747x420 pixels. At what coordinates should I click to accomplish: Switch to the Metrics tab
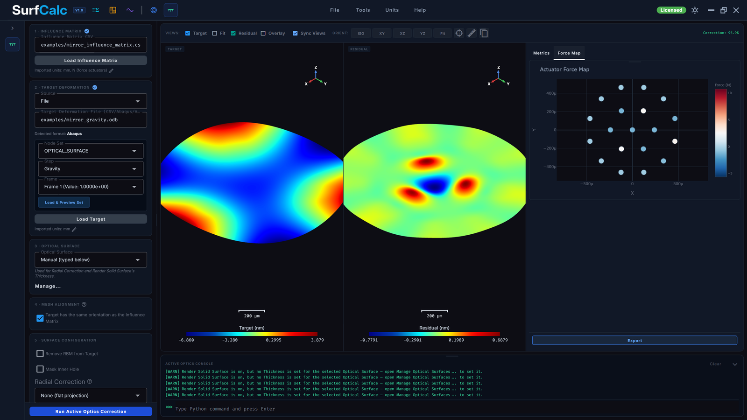point(542,53)
